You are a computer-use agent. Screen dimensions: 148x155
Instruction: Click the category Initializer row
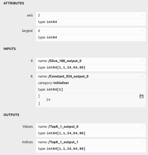click(x=91, y=83)
